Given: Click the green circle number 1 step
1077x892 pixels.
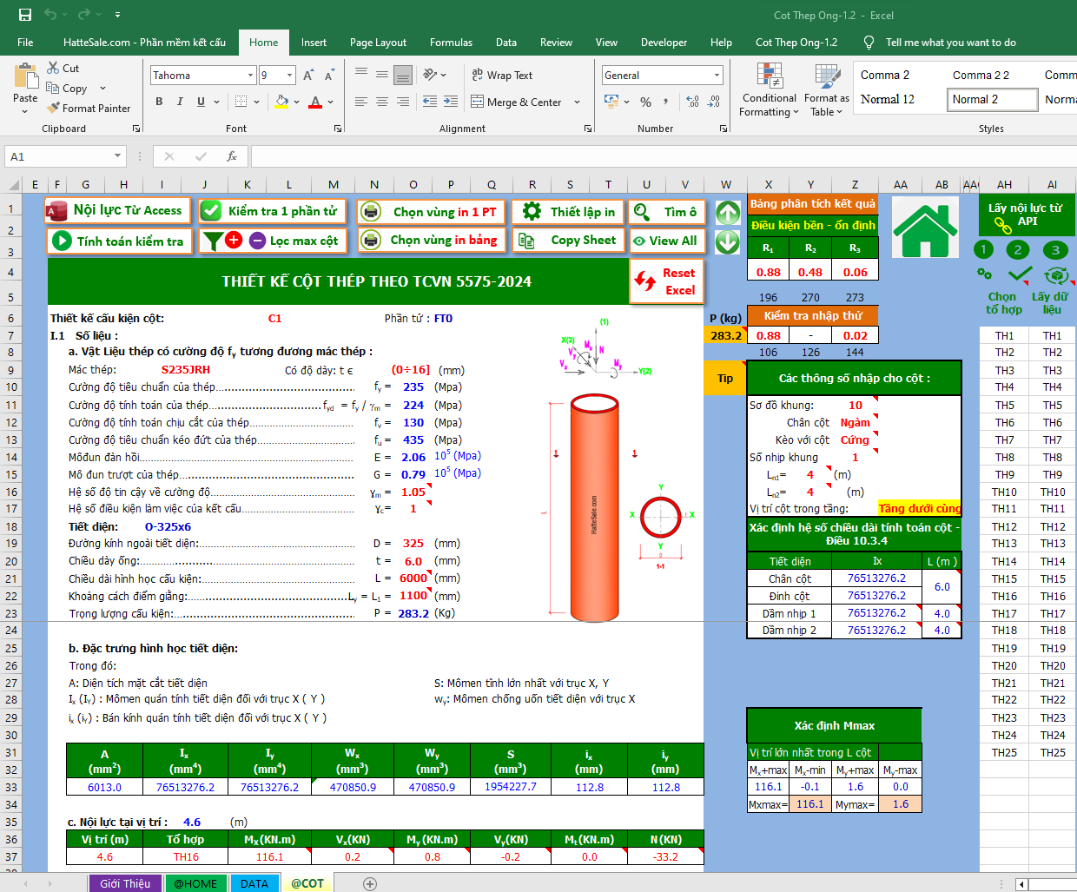Looking at the screenshot, I should pos(983,249).
